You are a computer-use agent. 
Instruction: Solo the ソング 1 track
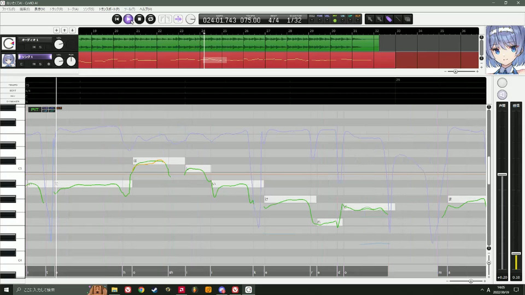click(x=40, y=64)
